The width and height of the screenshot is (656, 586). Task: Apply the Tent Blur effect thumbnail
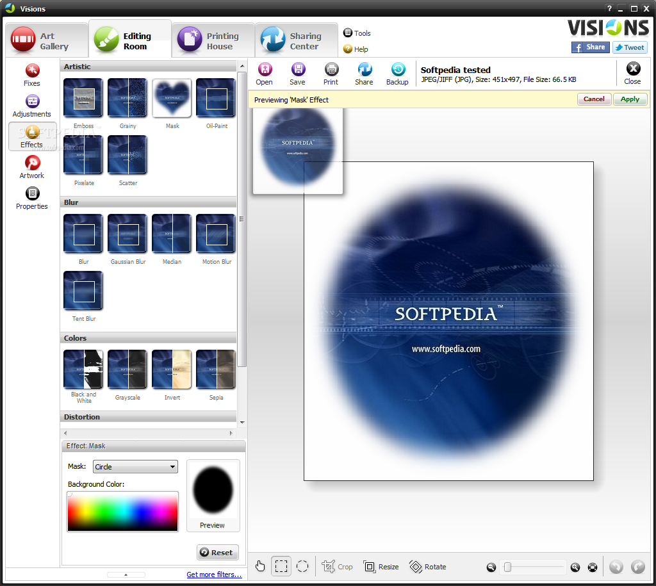coord(83,291)
